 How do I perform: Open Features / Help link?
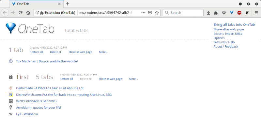[224, 42]
